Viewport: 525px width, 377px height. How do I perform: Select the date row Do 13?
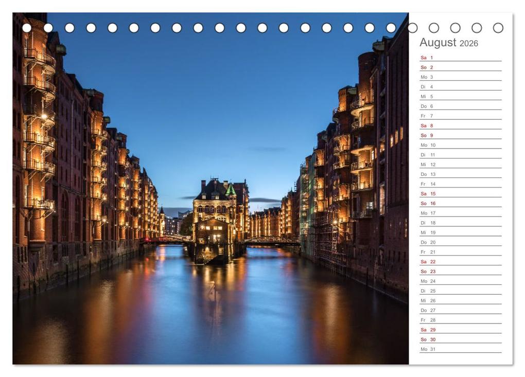[x=461, y=174]
